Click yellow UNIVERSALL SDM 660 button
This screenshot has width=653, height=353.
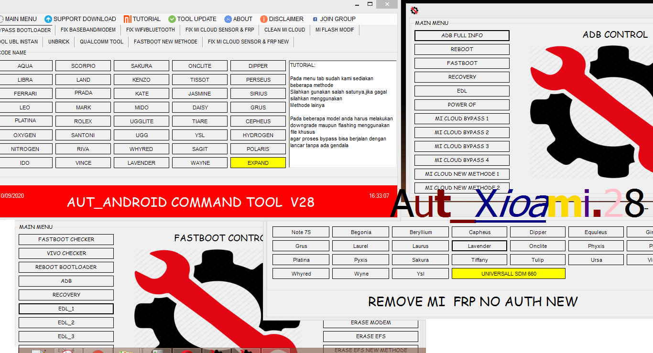[508, 274]
